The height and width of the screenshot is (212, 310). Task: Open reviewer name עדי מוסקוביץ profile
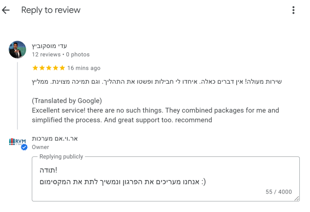[x=49, y=46]
